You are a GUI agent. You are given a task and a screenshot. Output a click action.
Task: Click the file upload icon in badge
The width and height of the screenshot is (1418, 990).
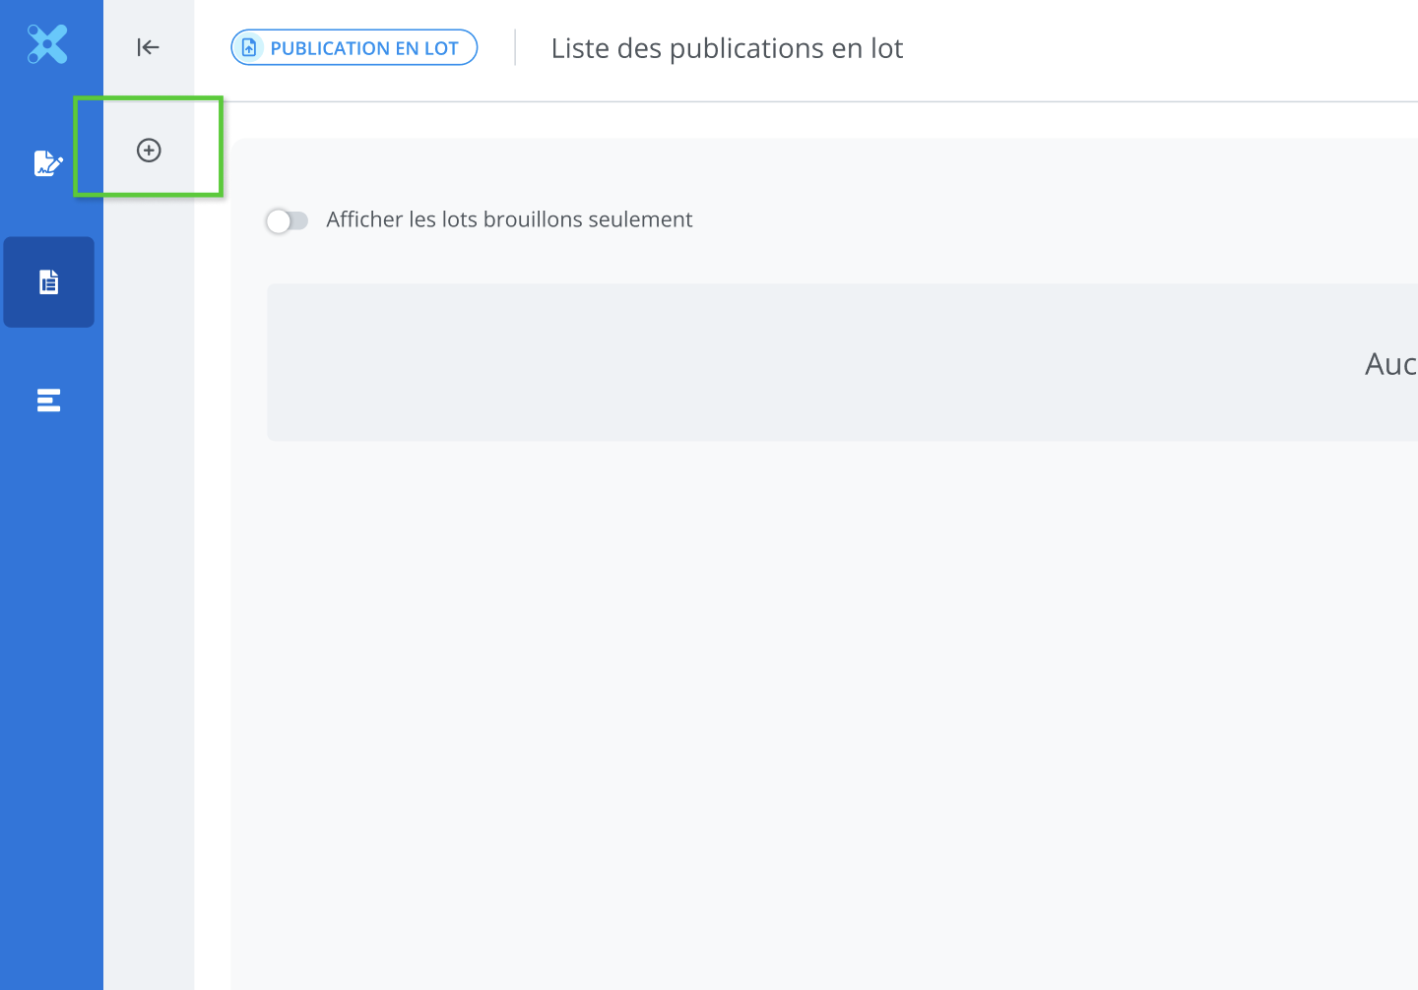(250, 48)
